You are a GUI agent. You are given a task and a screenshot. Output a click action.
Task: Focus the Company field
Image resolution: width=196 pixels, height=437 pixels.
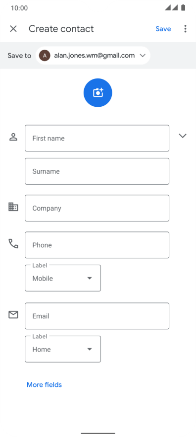97,208
